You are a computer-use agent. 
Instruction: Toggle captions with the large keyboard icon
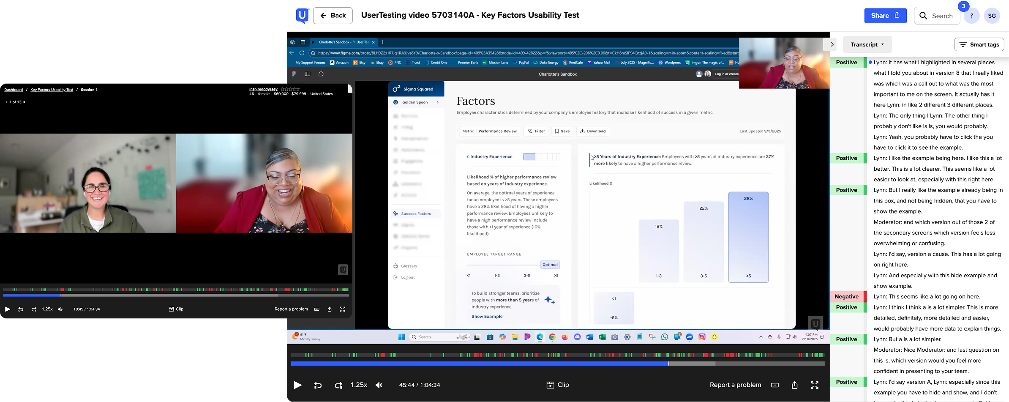click(775, 385)
